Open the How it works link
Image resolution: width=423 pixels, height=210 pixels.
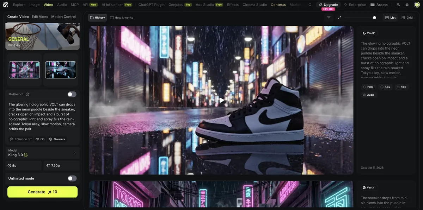tap(122, 18)
